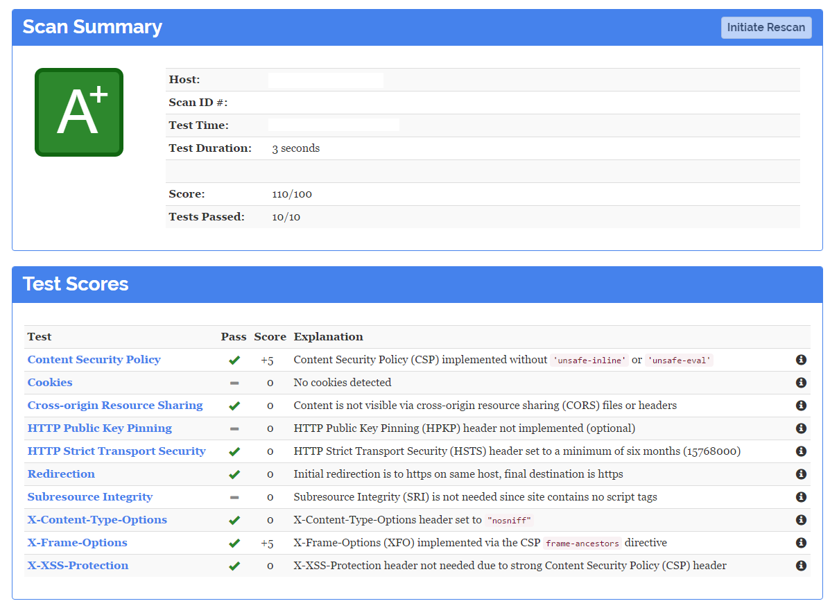Click the "nosniff" code value
This screenshot has height=608, width=830.
click(x=509, y=521)
